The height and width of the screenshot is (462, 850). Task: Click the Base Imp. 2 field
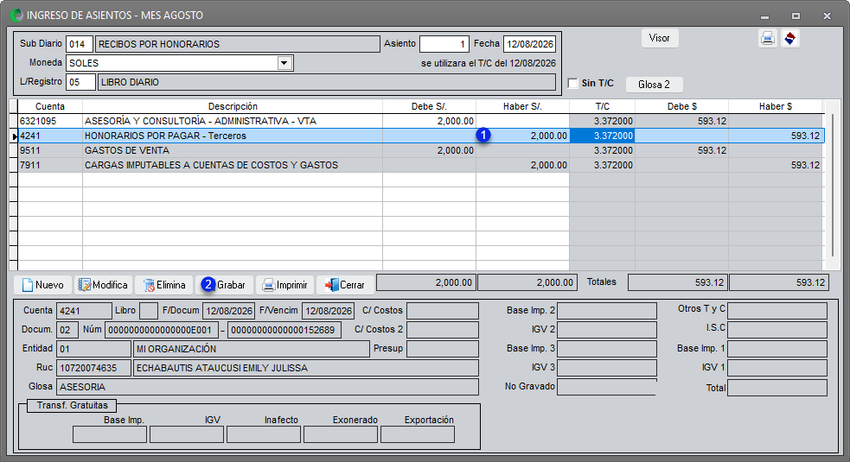point(607,311)
